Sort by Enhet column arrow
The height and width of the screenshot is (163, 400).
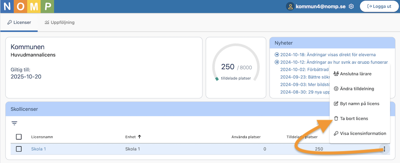click(x=139, y=137)
